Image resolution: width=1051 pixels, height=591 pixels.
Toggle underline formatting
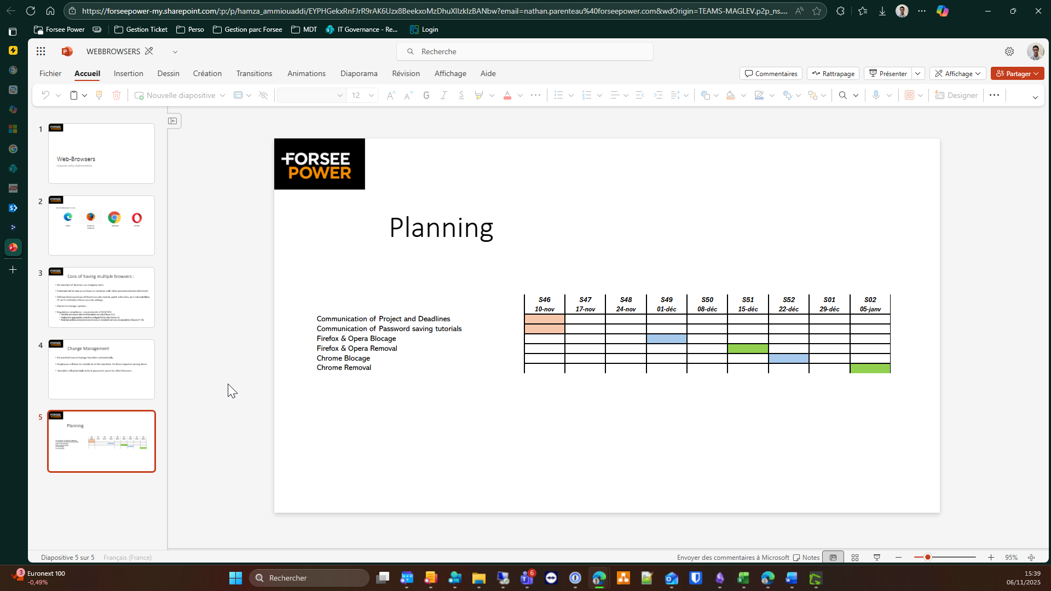click(461, 95)
